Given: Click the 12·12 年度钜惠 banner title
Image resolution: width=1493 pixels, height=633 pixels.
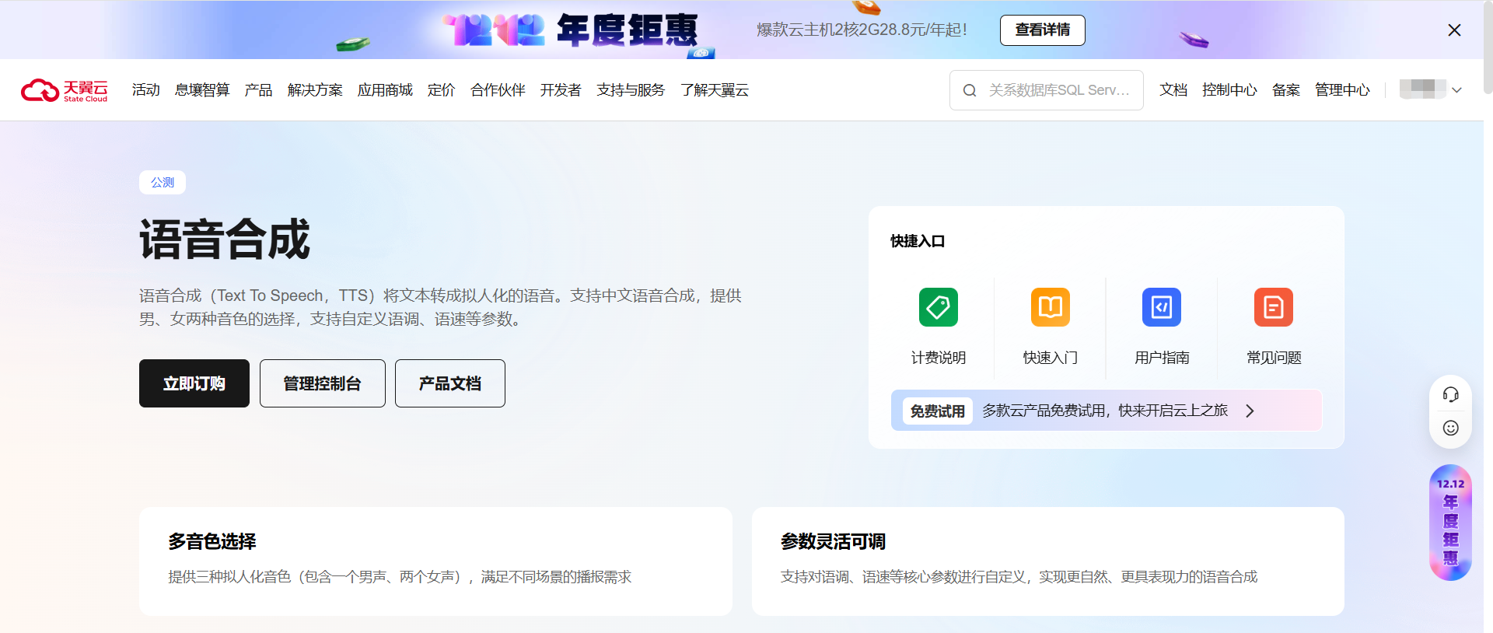Looking at the screenshot, I should 572,30.
